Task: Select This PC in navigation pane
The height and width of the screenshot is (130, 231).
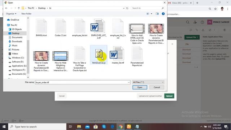Action: click(14, 25)
